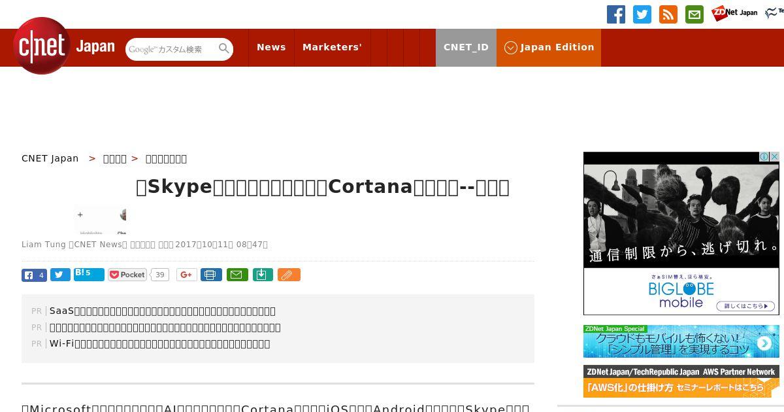Click author name Liam Tung

pos(43,245)
